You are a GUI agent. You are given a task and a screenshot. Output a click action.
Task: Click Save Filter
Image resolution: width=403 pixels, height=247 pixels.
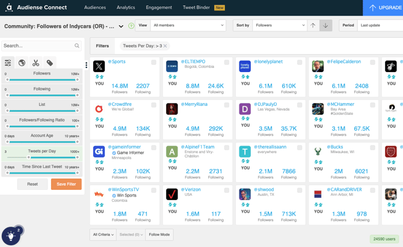(66, 184)
